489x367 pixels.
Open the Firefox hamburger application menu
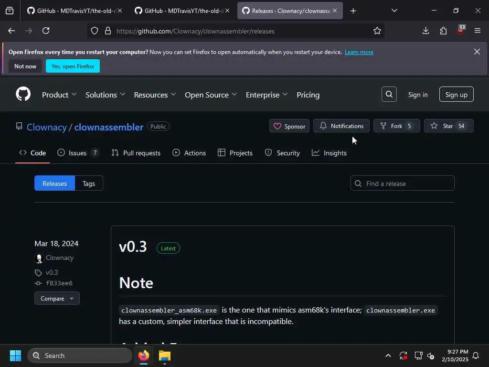(478, 31)
